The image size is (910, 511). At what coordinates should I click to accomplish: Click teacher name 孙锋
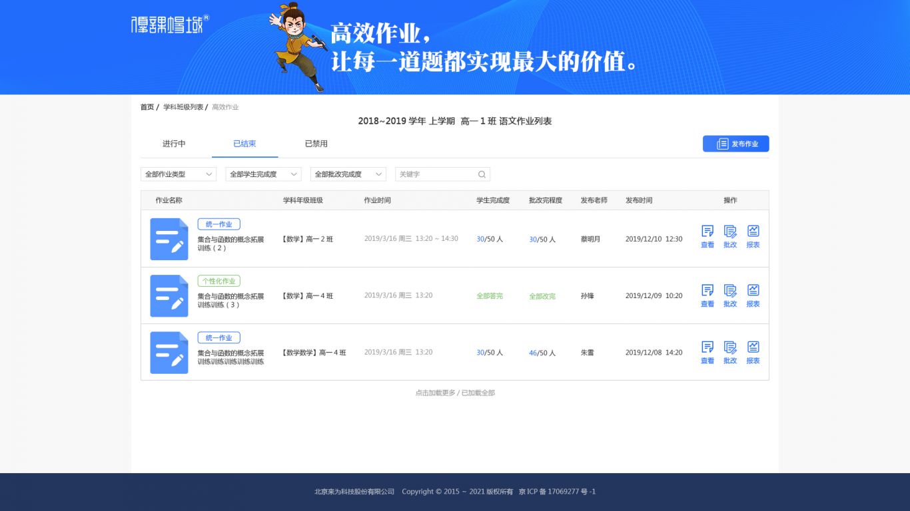(x=587, y=295)
